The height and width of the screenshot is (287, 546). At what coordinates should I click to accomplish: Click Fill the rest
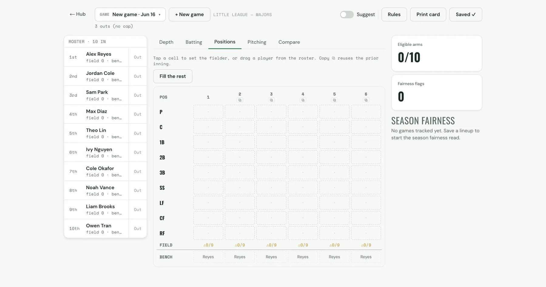pyautogui.click(x=173, y=76)
